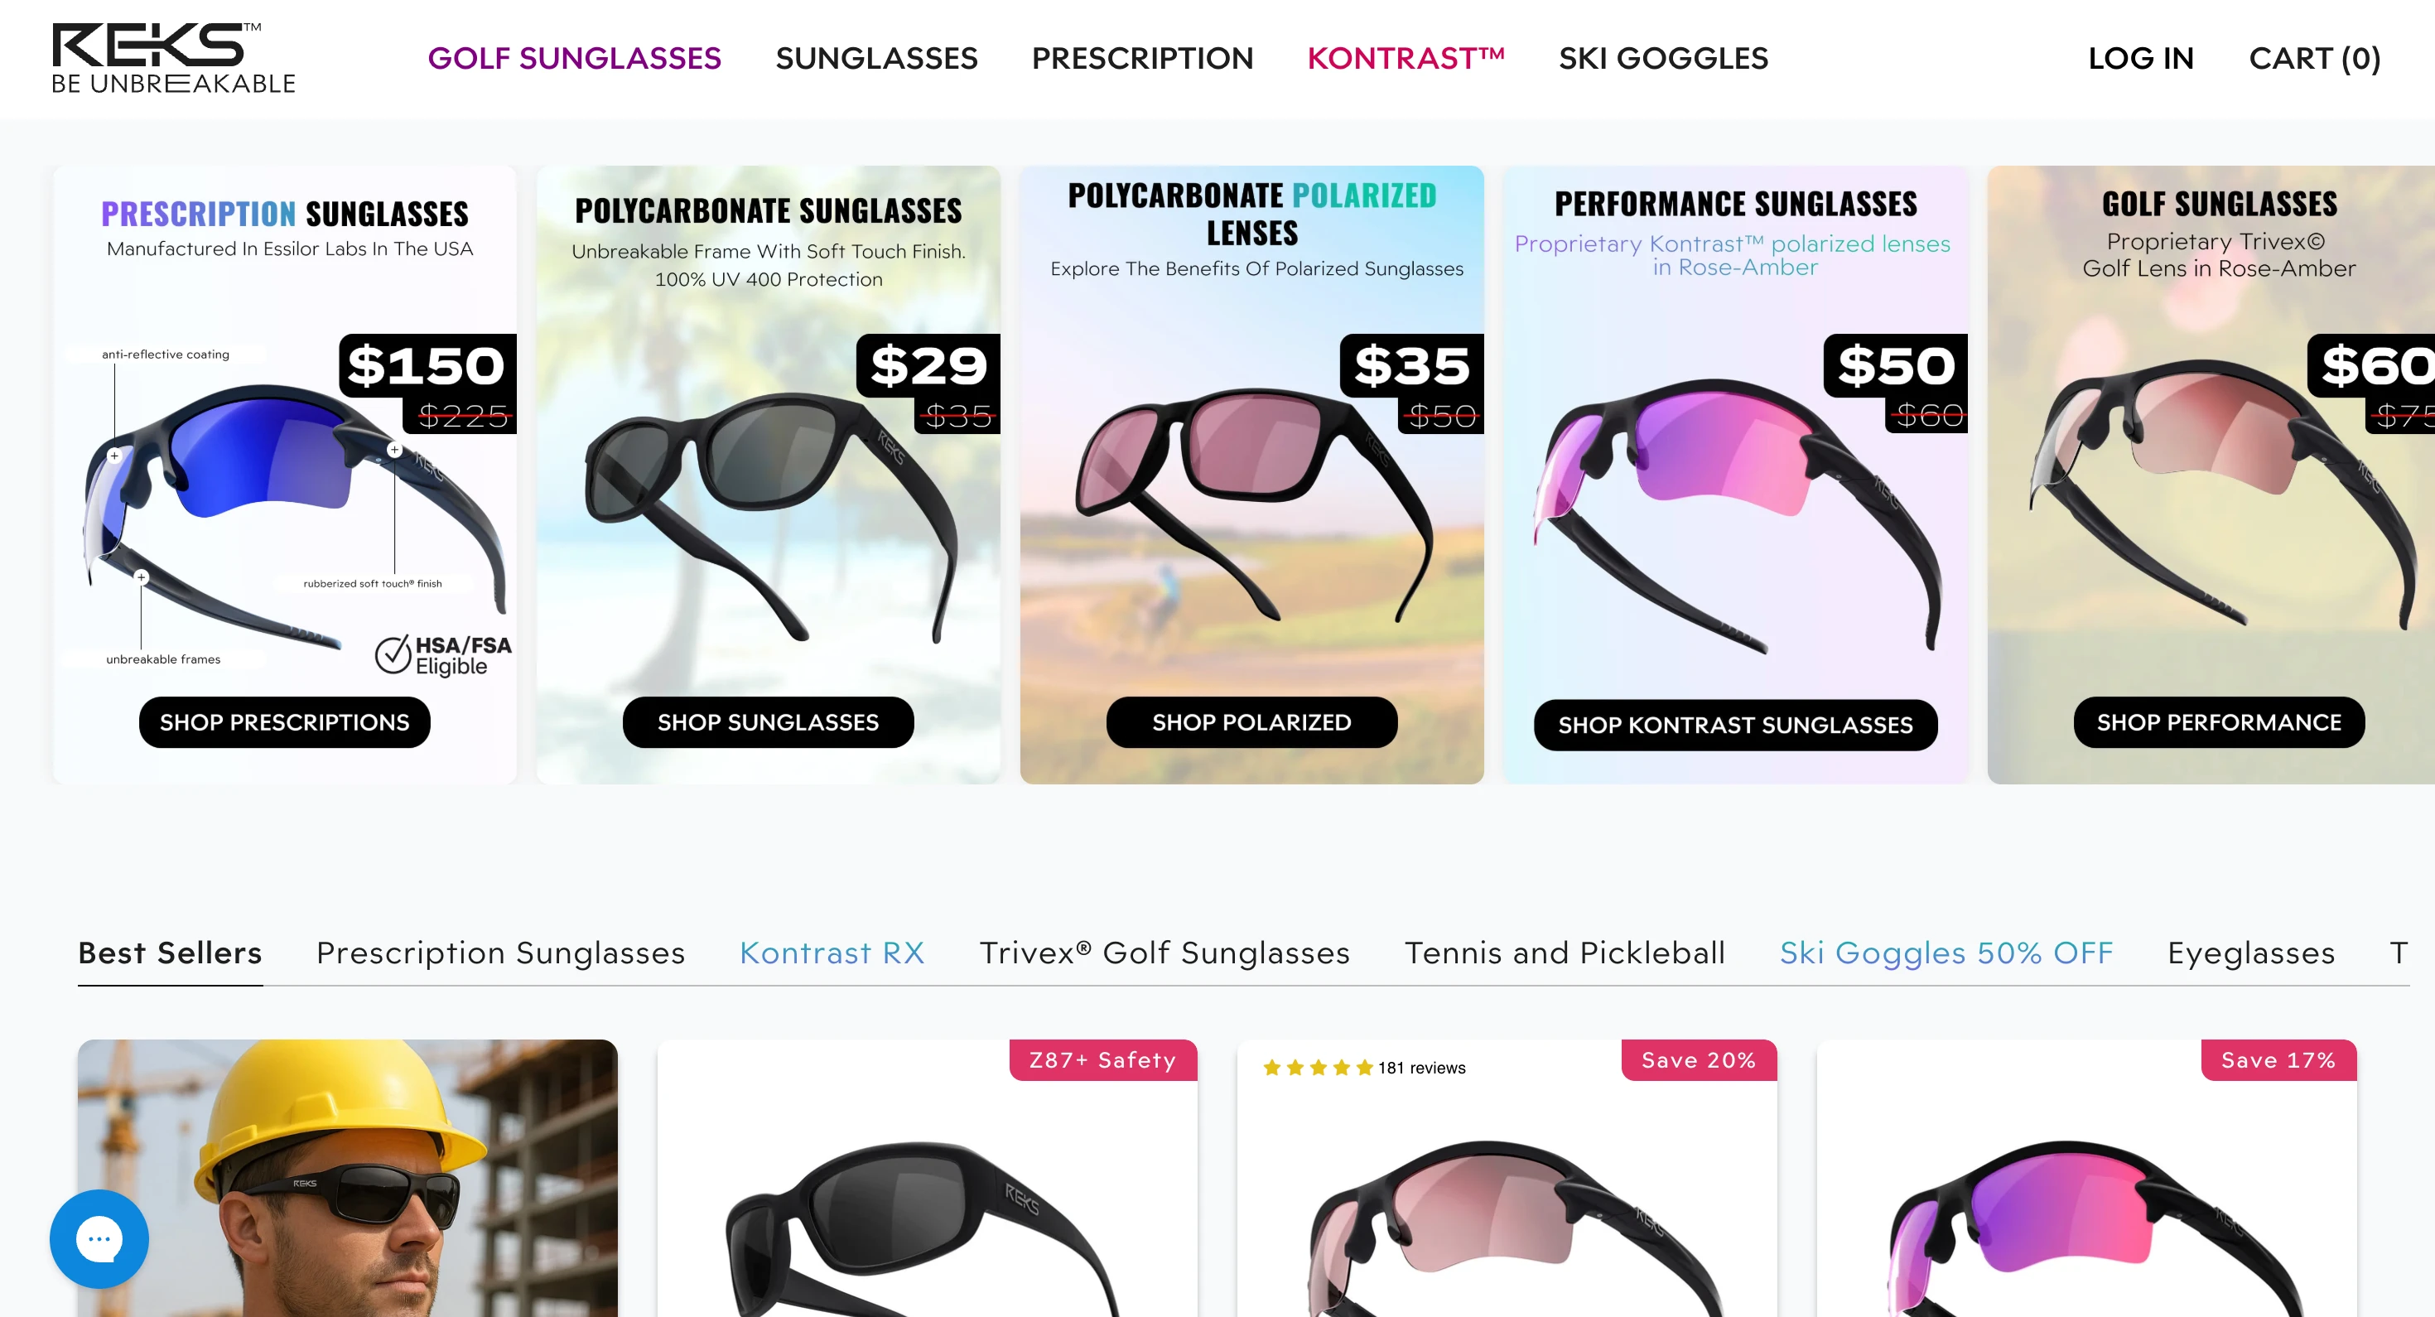Click the HSA/FSA Eligible checkmark badge
Screen dimensions: 2435x1317
443,654
